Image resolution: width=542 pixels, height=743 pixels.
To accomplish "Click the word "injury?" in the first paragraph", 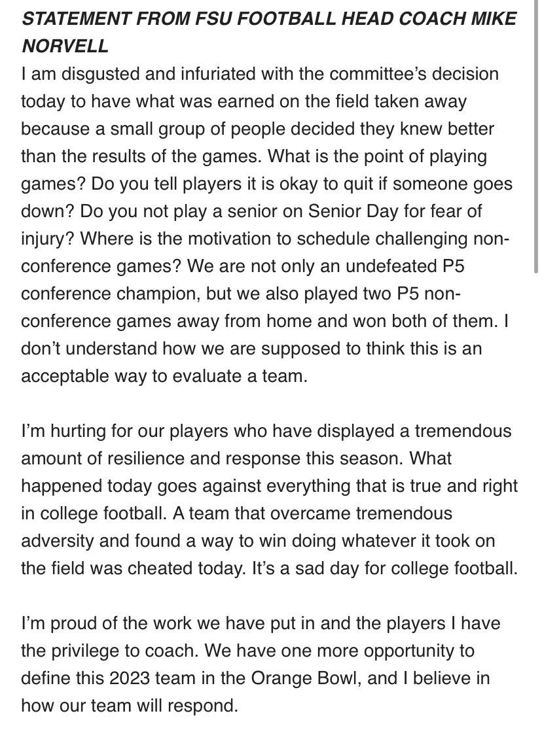I will 48,239.
